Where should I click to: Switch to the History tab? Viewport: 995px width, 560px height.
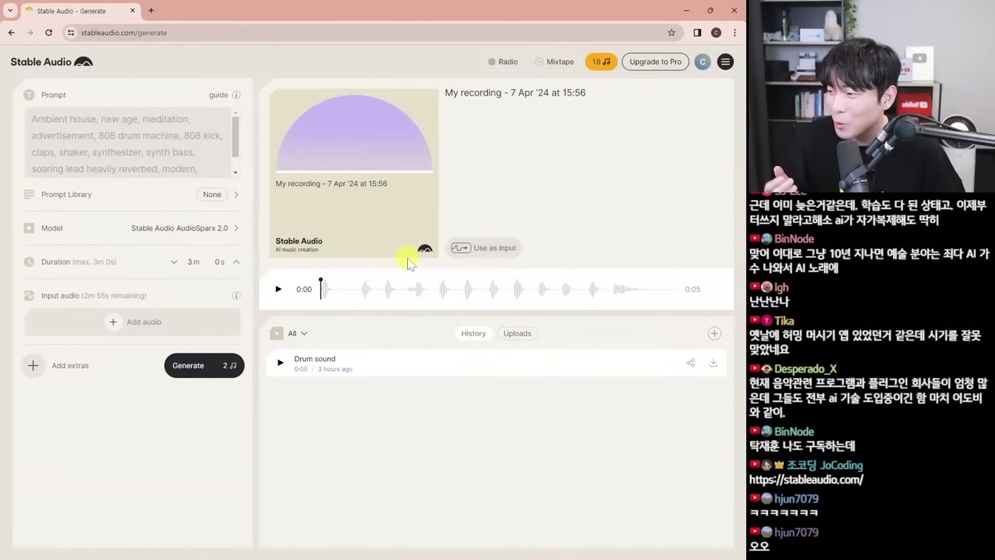(x=474, y=333)
